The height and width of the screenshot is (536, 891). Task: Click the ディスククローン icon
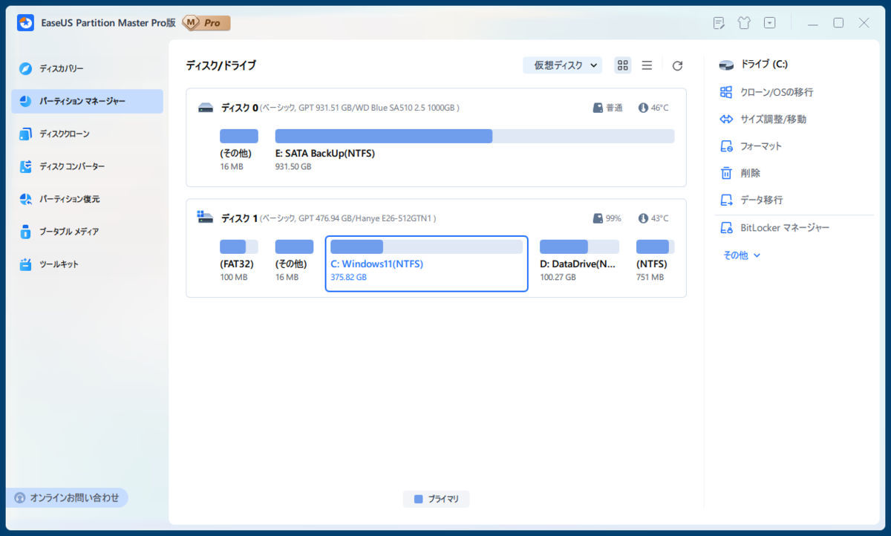(26, 134)
